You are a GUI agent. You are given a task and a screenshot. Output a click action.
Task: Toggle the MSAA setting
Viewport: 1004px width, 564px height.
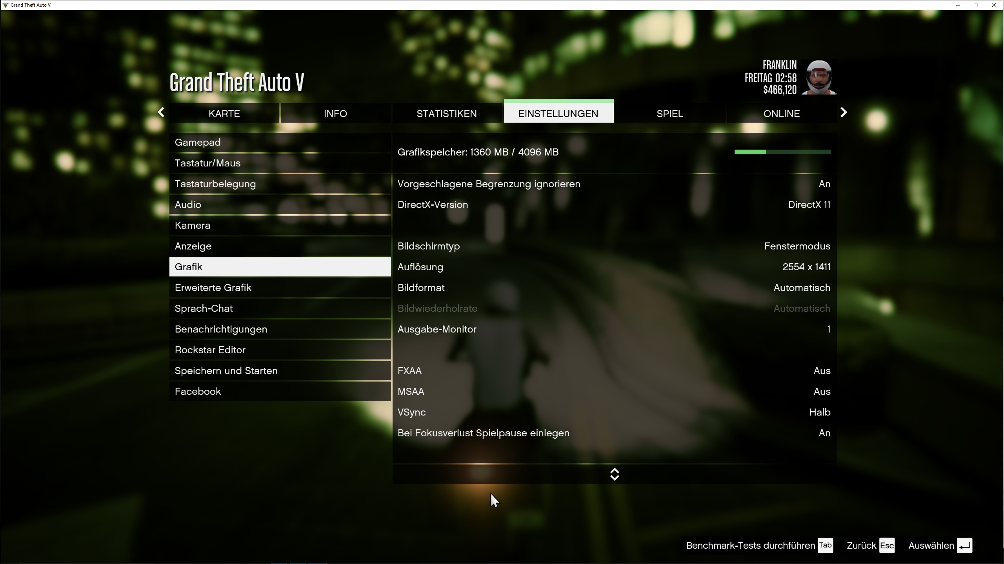[615, 391]
